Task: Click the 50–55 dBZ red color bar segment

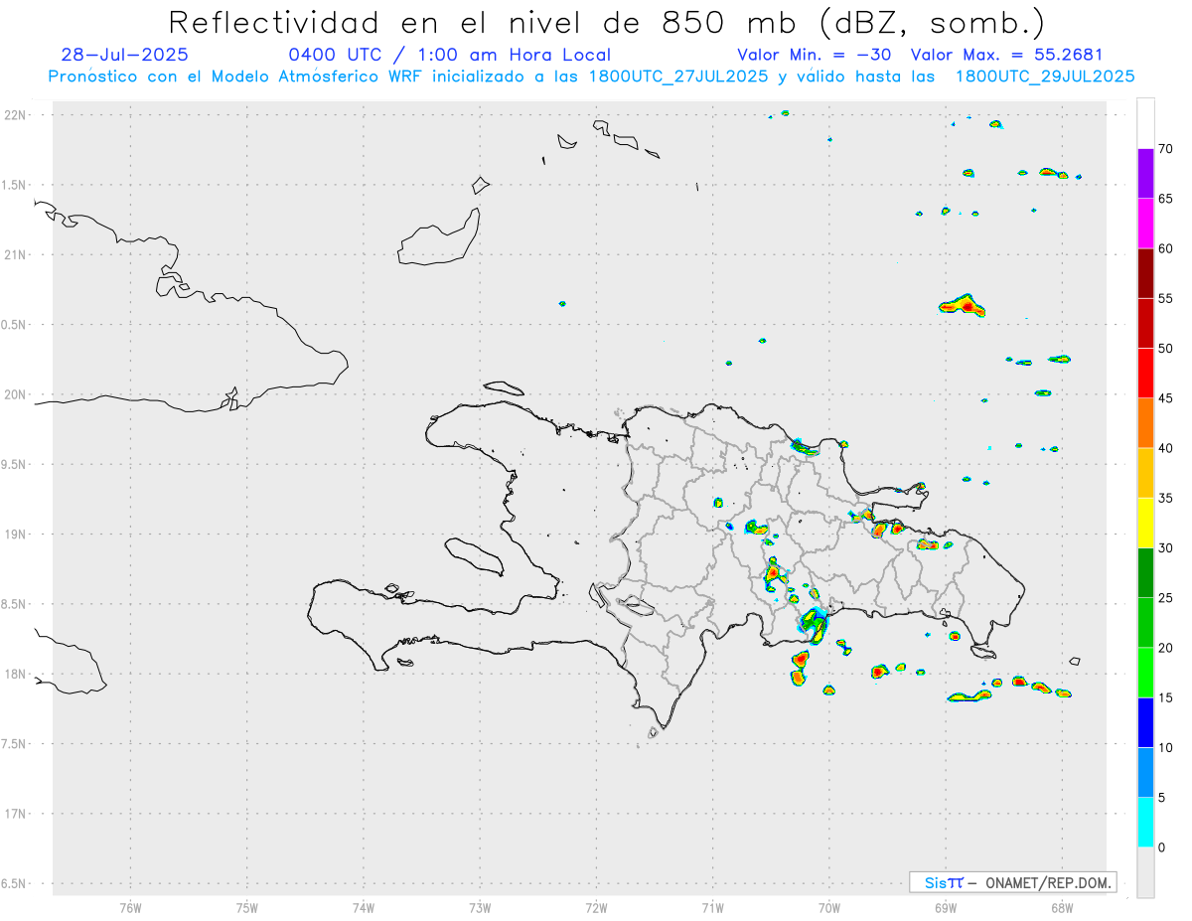Action: [x=1145, y=323]
